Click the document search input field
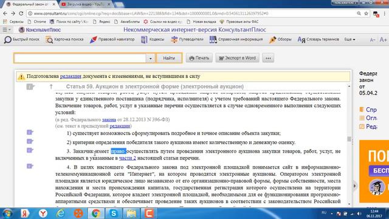Viewport: 389px width, 219px height. (80, 58)
